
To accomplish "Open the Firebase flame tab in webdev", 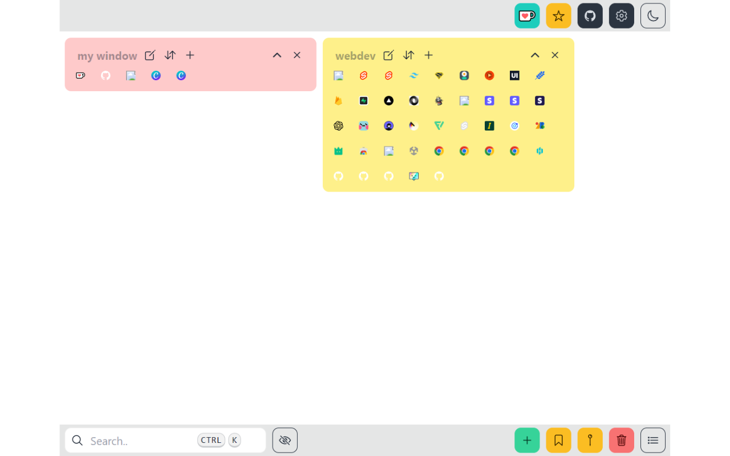I will point(339,100).
